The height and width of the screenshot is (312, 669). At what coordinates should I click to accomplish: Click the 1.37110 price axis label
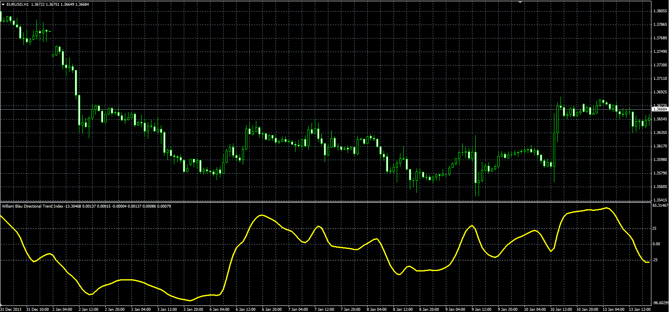(x=661, y=79)
